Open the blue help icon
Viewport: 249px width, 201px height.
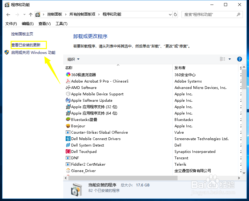point(240,59)
